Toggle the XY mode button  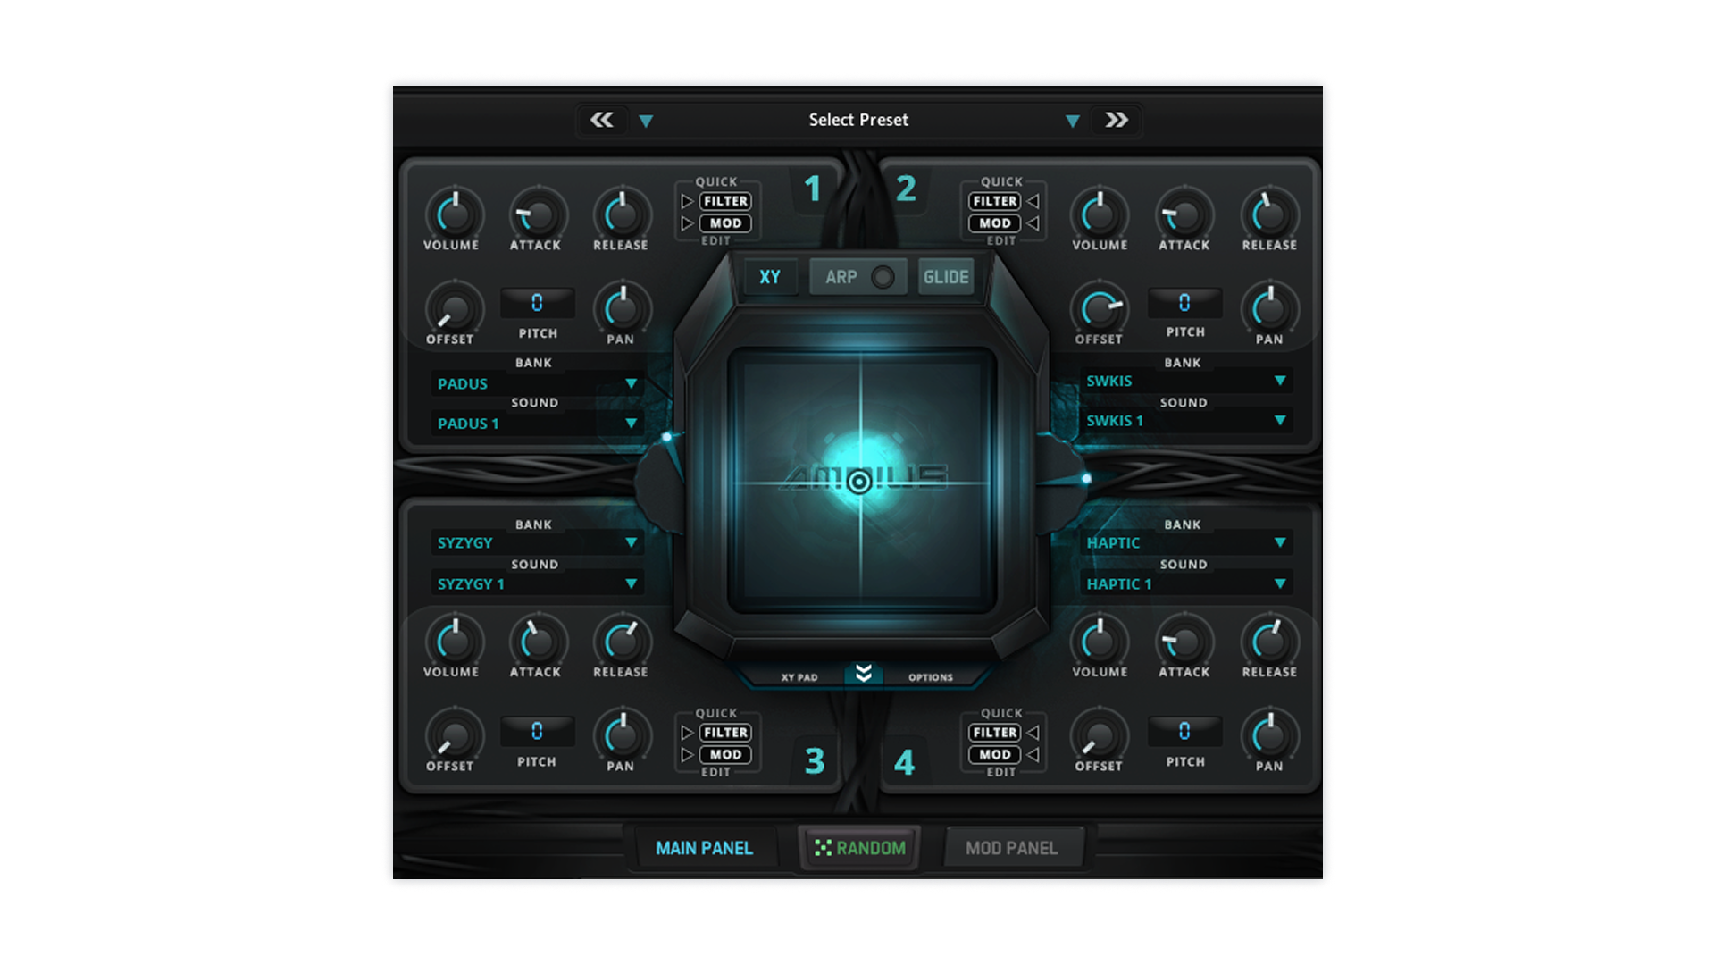769,277
